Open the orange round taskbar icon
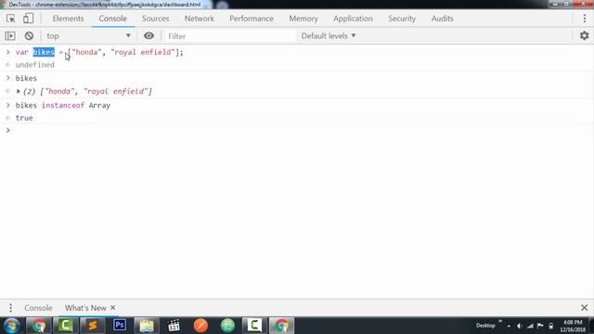 click(200, 326)
